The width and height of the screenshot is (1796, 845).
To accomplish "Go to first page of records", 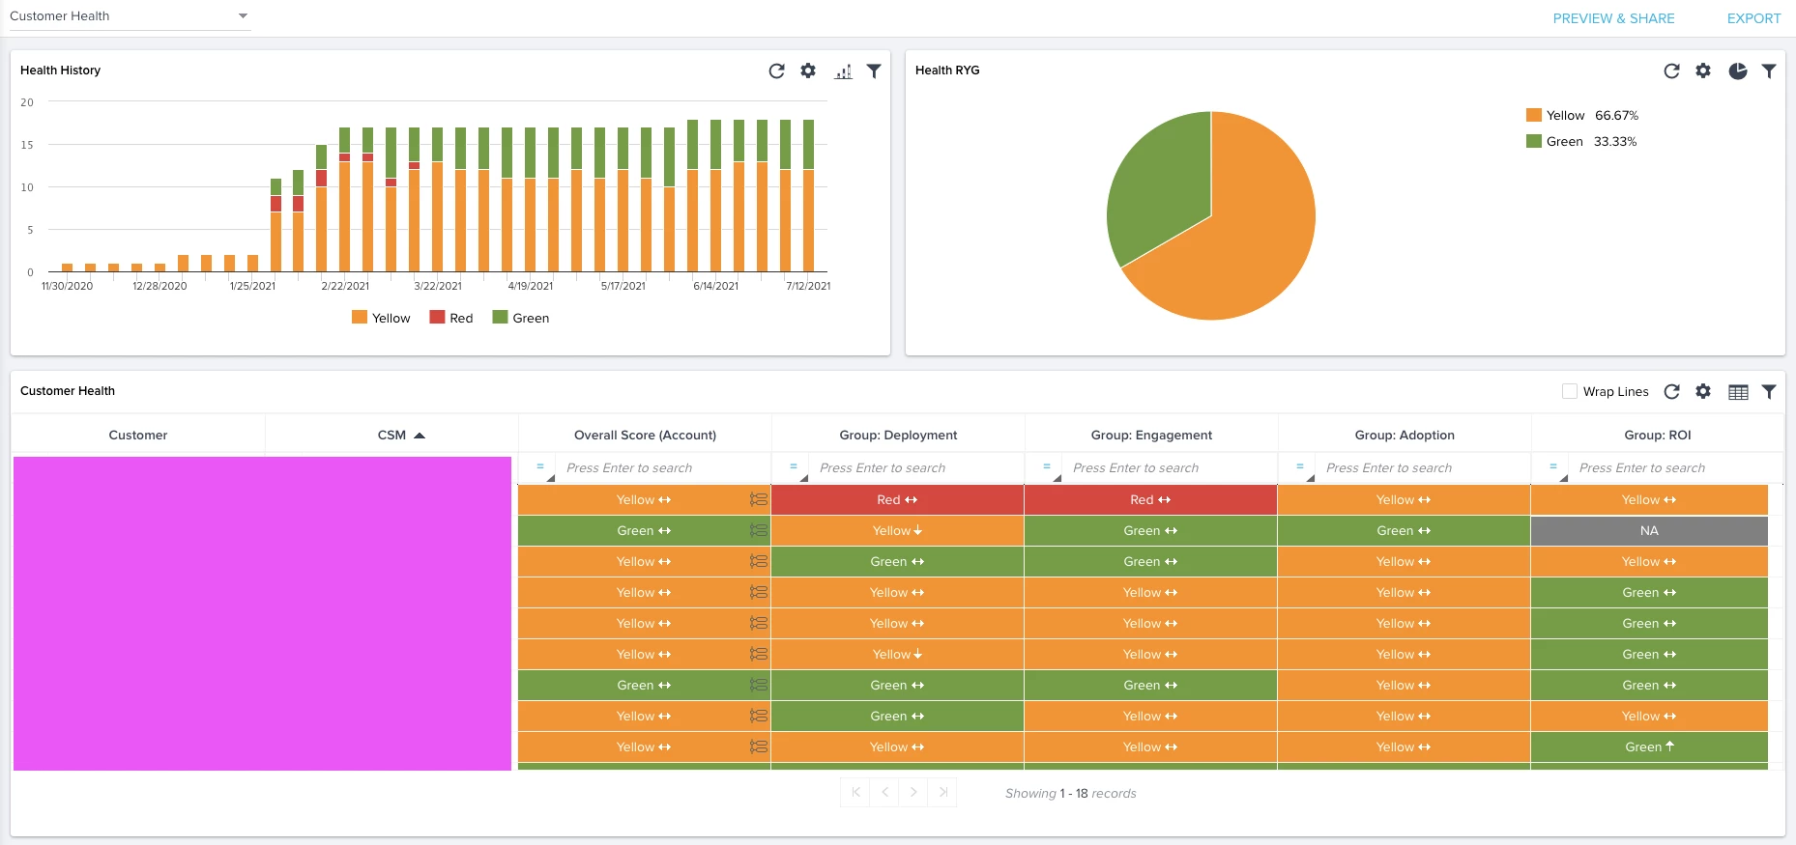I will tap(855, 793).
